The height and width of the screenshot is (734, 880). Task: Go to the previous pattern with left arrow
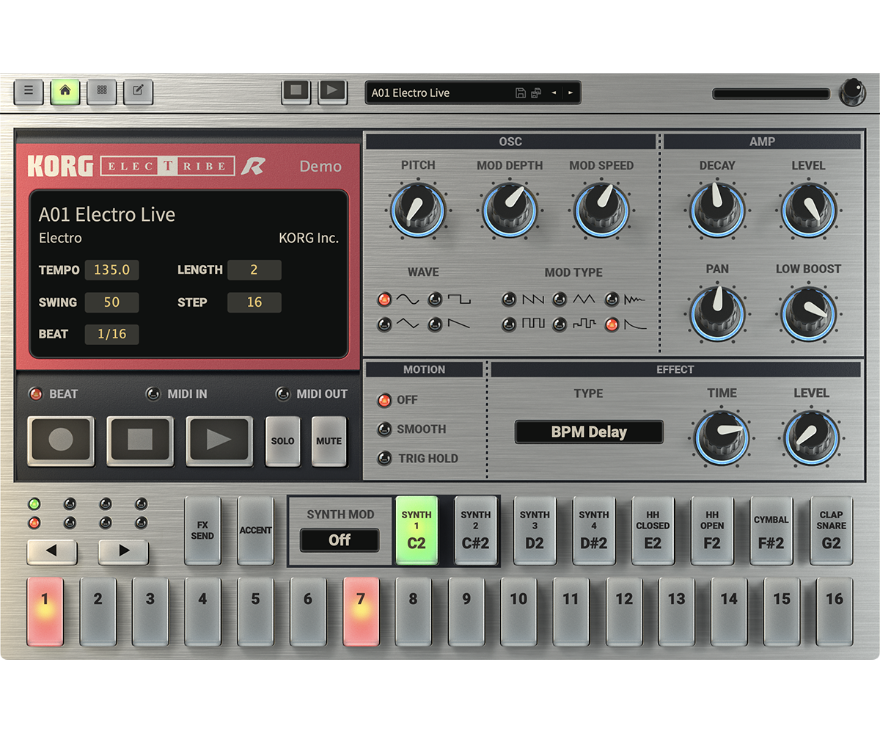554,92
